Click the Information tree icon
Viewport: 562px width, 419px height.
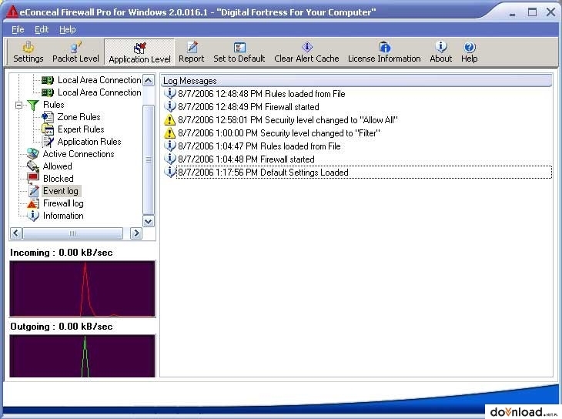[x=33, y=216]
